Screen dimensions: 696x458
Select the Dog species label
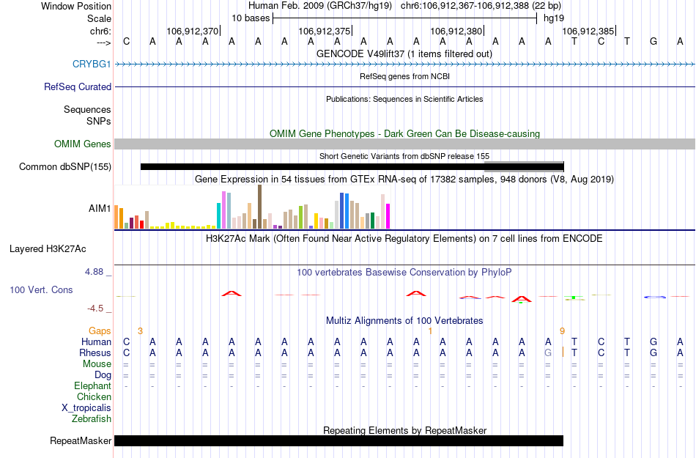[103, 375]
